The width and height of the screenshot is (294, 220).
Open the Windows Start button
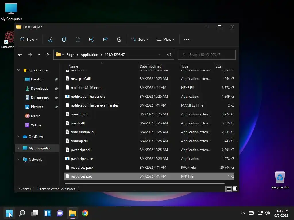coord(9,213)
